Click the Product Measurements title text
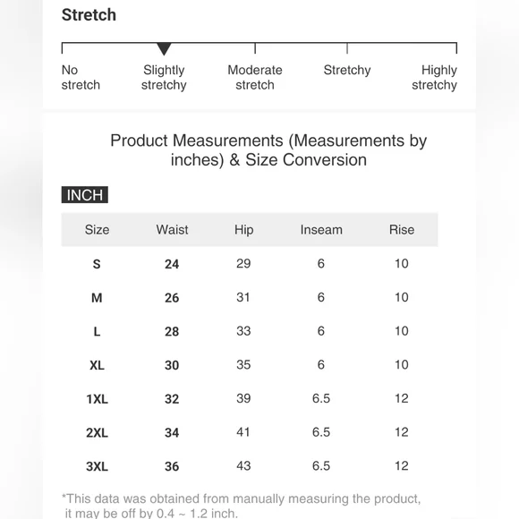Viewport: 519px width, 519px height. coord(268,150)
